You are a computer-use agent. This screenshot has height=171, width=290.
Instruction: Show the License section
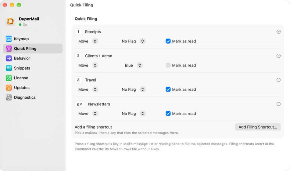(x=33, y=78)
